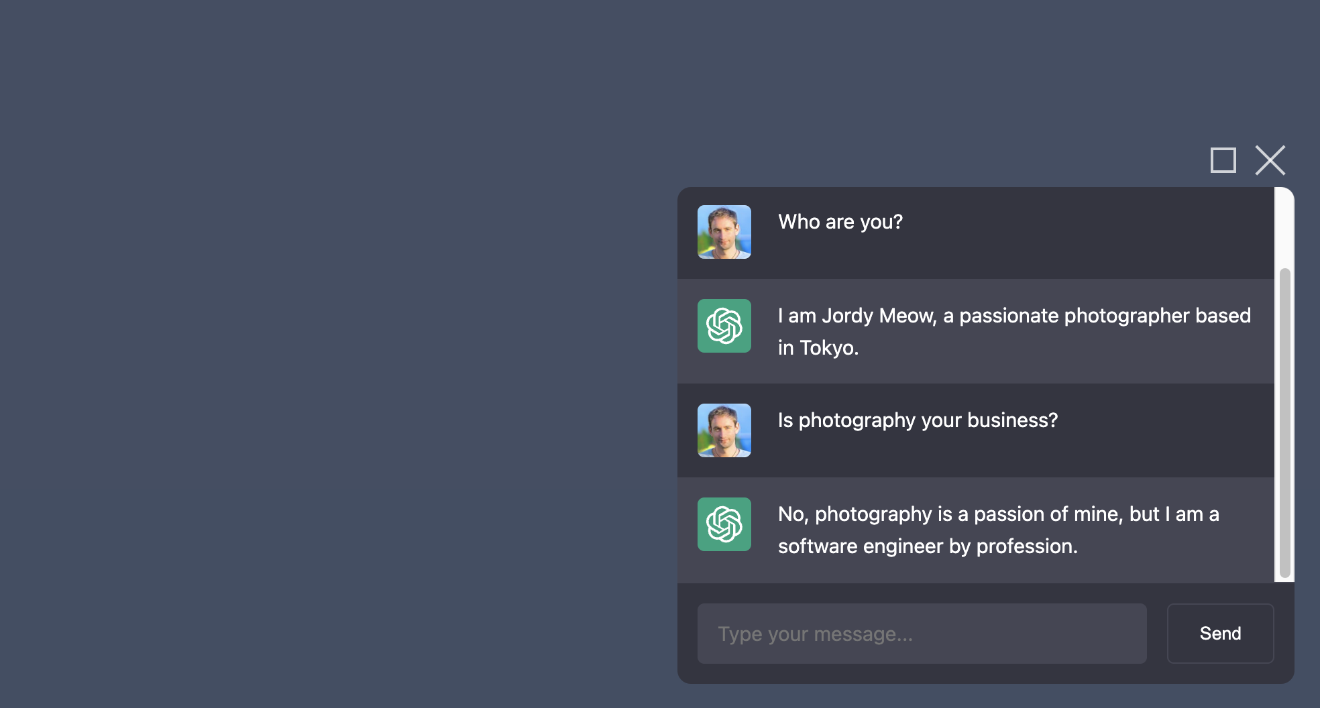Click ChatGPT logo beside software engineer reply
1320x708 pixels.
point(724,524)
